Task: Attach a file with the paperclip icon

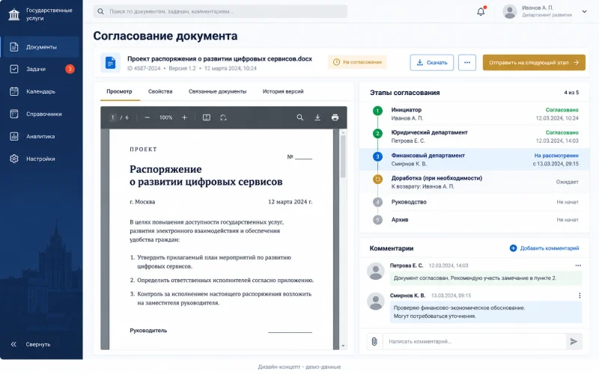Action: click(374, 341)
